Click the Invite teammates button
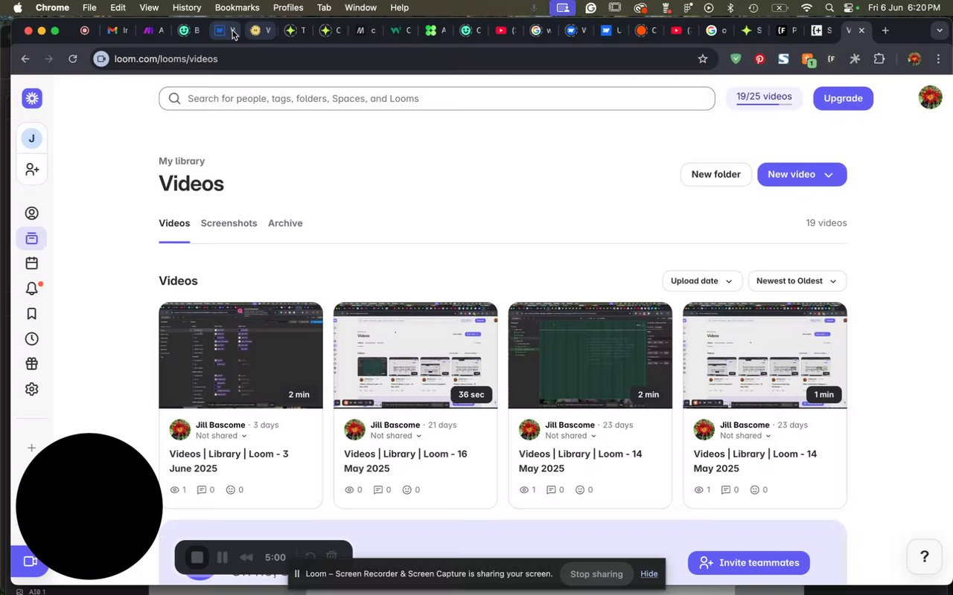Viewport: 953px width, 595px height. (749, 563)
